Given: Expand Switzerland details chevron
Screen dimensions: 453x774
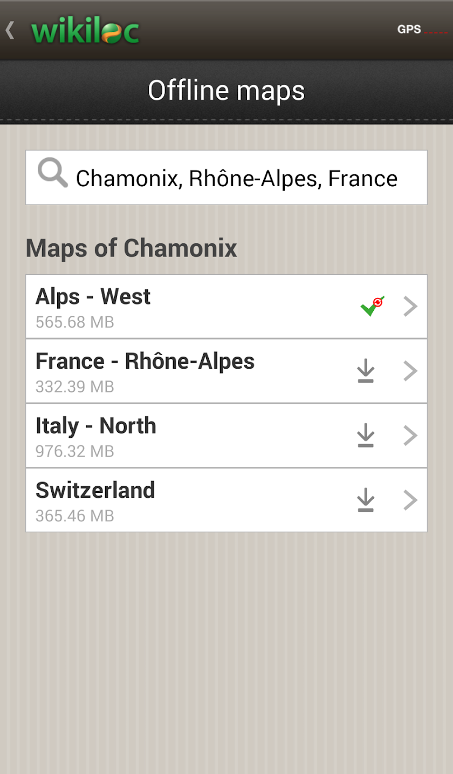Looking at the screenshot, I should [410, 500].
